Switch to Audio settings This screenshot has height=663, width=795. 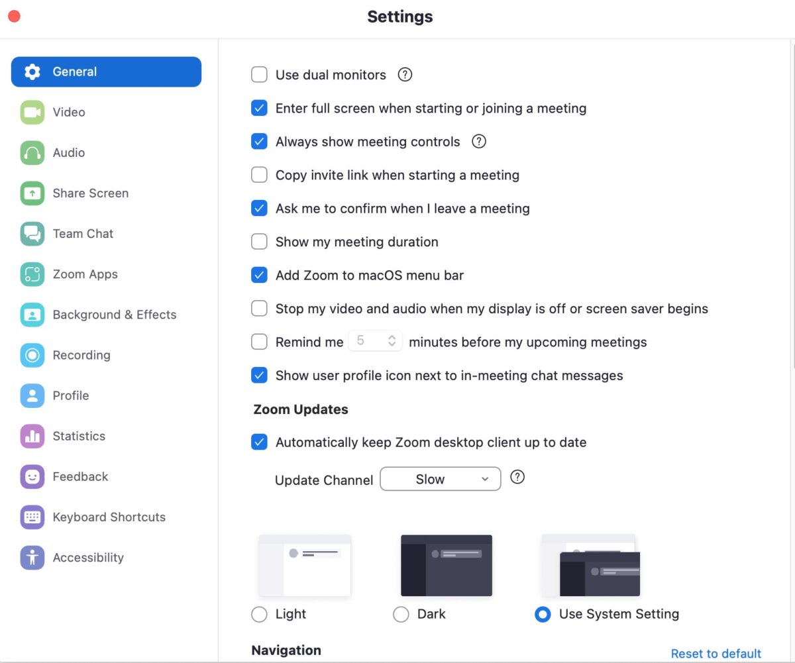coord(106,153)
